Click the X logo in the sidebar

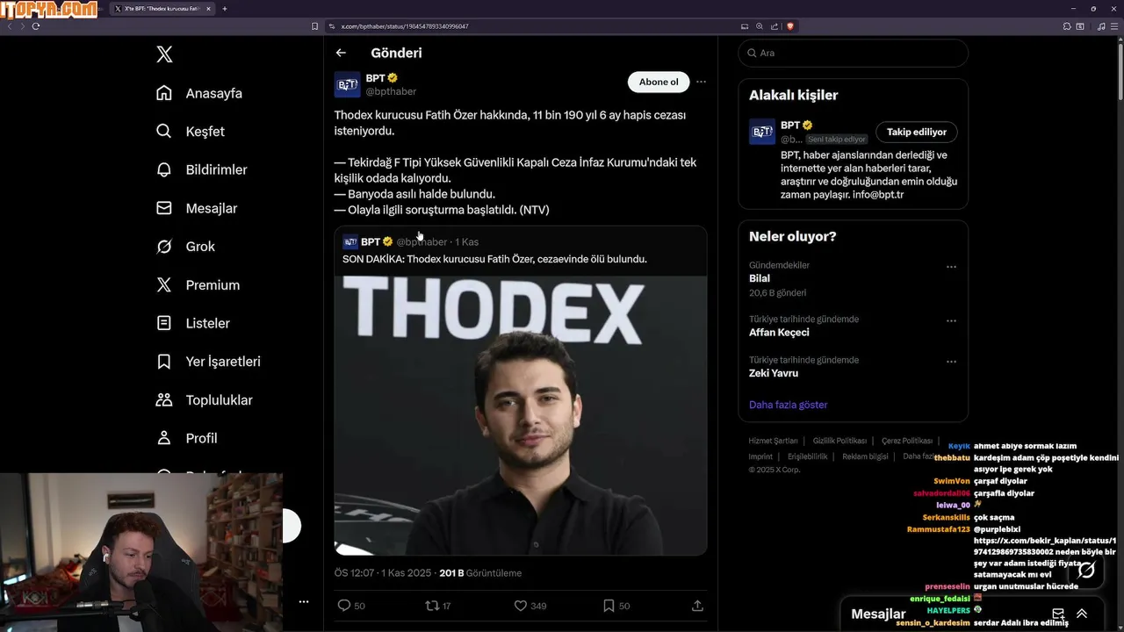[x=164, y=54]
